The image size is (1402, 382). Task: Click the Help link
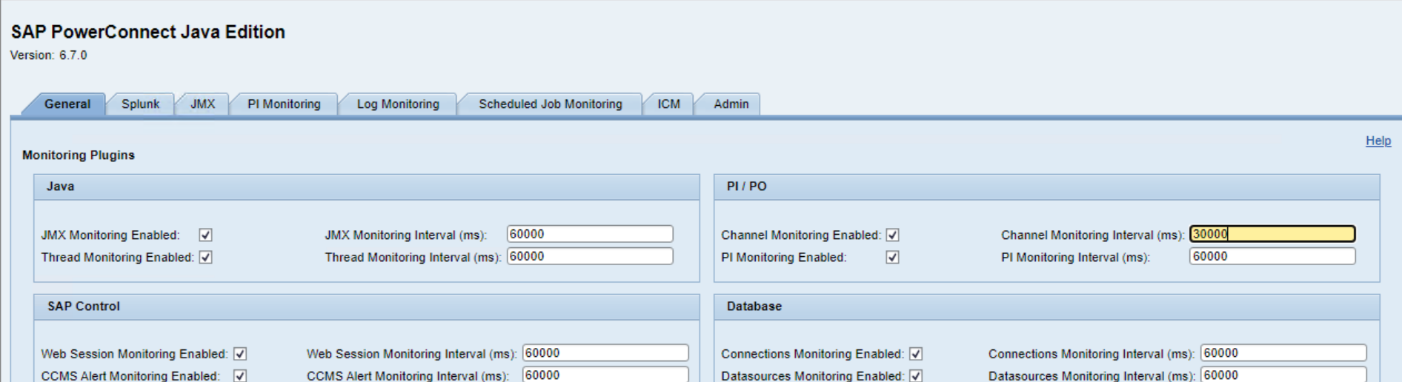click(x=1378, y=141)
